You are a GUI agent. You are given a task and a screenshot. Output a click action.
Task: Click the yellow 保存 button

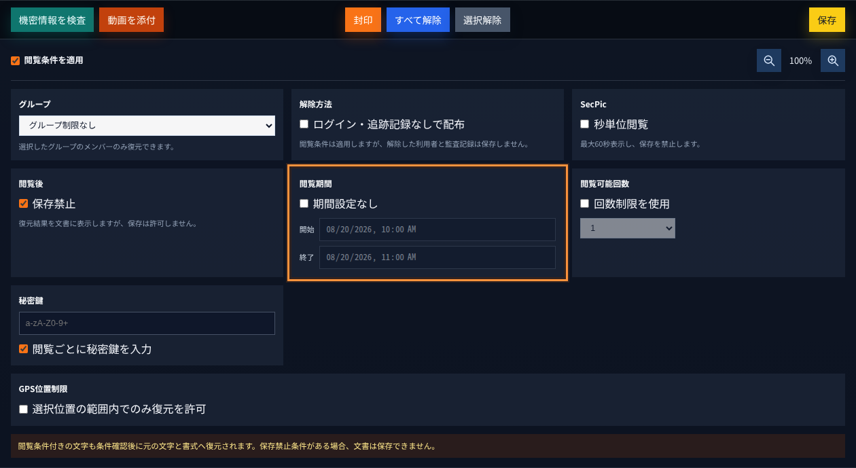[x=827, y=20]
